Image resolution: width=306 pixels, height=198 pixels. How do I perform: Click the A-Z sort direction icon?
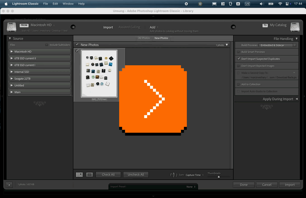click(174, 175)
